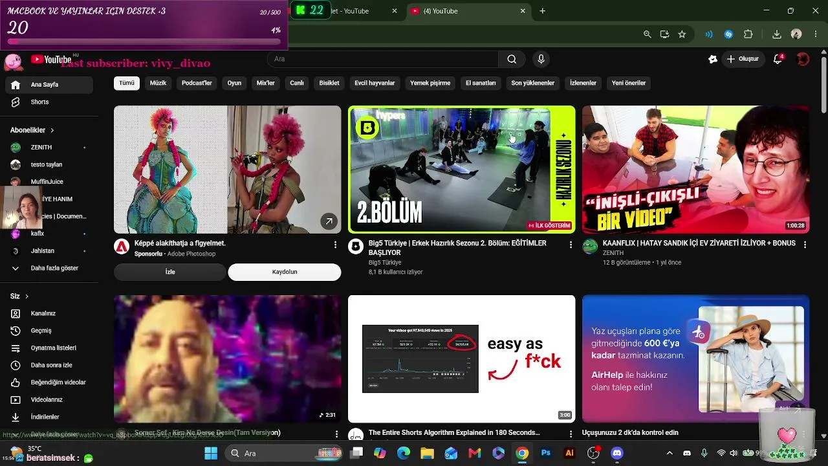Select the Müzik filter chip

pos(158,83)
